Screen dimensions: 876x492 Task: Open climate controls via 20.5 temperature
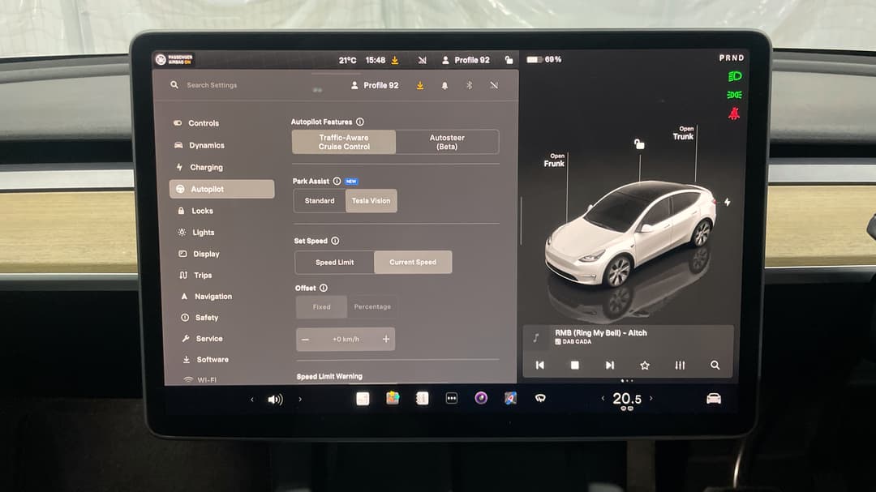[x=627, y=399]
